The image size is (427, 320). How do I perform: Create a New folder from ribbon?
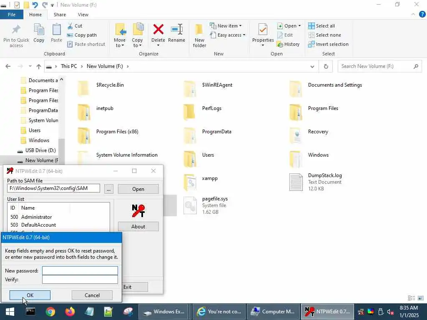(x=199, y=35)
